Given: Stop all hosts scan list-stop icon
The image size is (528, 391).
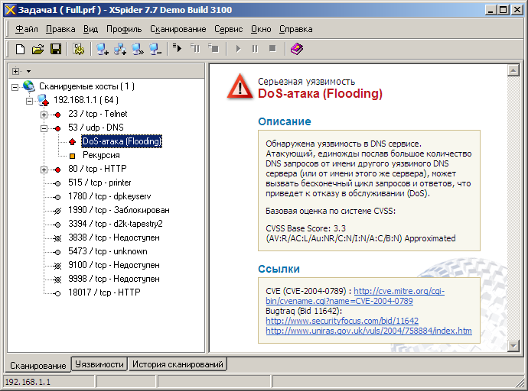Looking at the screenshot, I should click(213, 48).
